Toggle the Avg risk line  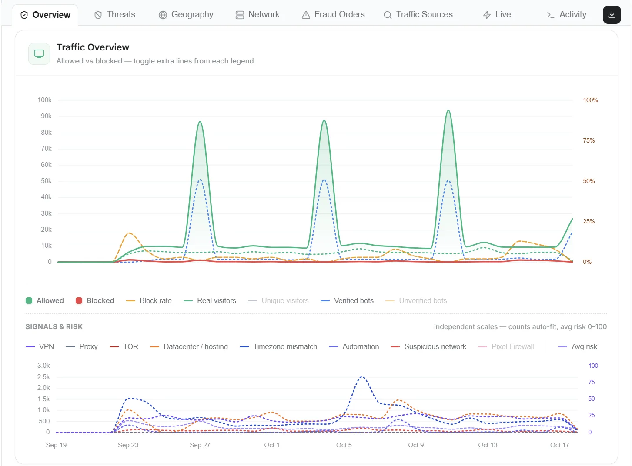(578, 346)
